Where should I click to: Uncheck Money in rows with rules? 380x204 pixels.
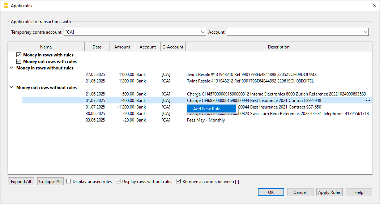19,55
